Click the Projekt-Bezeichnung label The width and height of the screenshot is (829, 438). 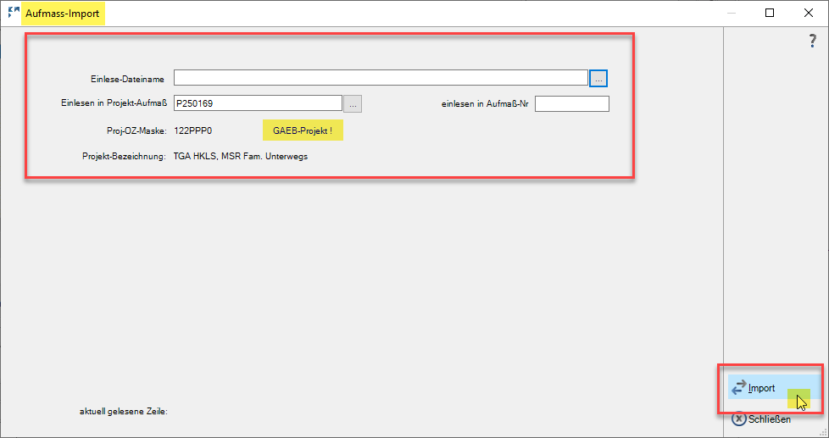(125, 157)
